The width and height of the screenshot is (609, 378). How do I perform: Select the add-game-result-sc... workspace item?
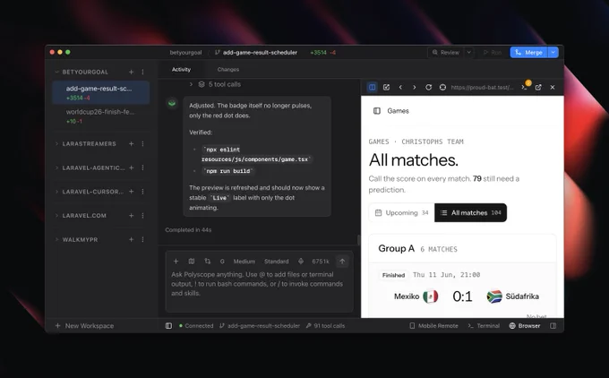point(101,92)
